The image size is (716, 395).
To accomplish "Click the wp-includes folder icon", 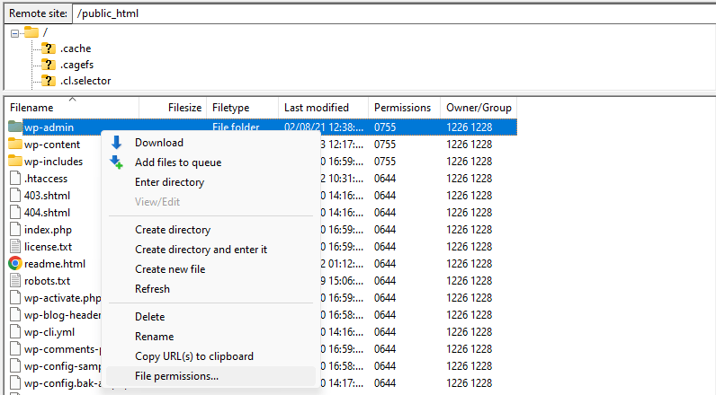I will 15,162.
